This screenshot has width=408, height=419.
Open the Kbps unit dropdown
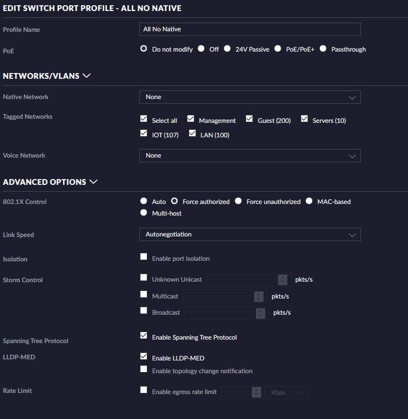tap(286, 392)
